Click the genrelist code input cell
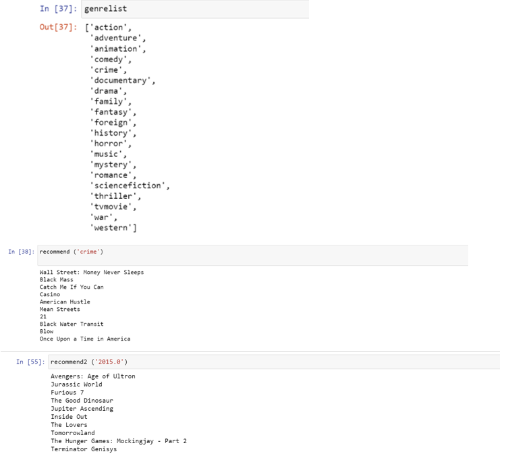The width and height of the screenshot is (506, 458). (195, 9)
